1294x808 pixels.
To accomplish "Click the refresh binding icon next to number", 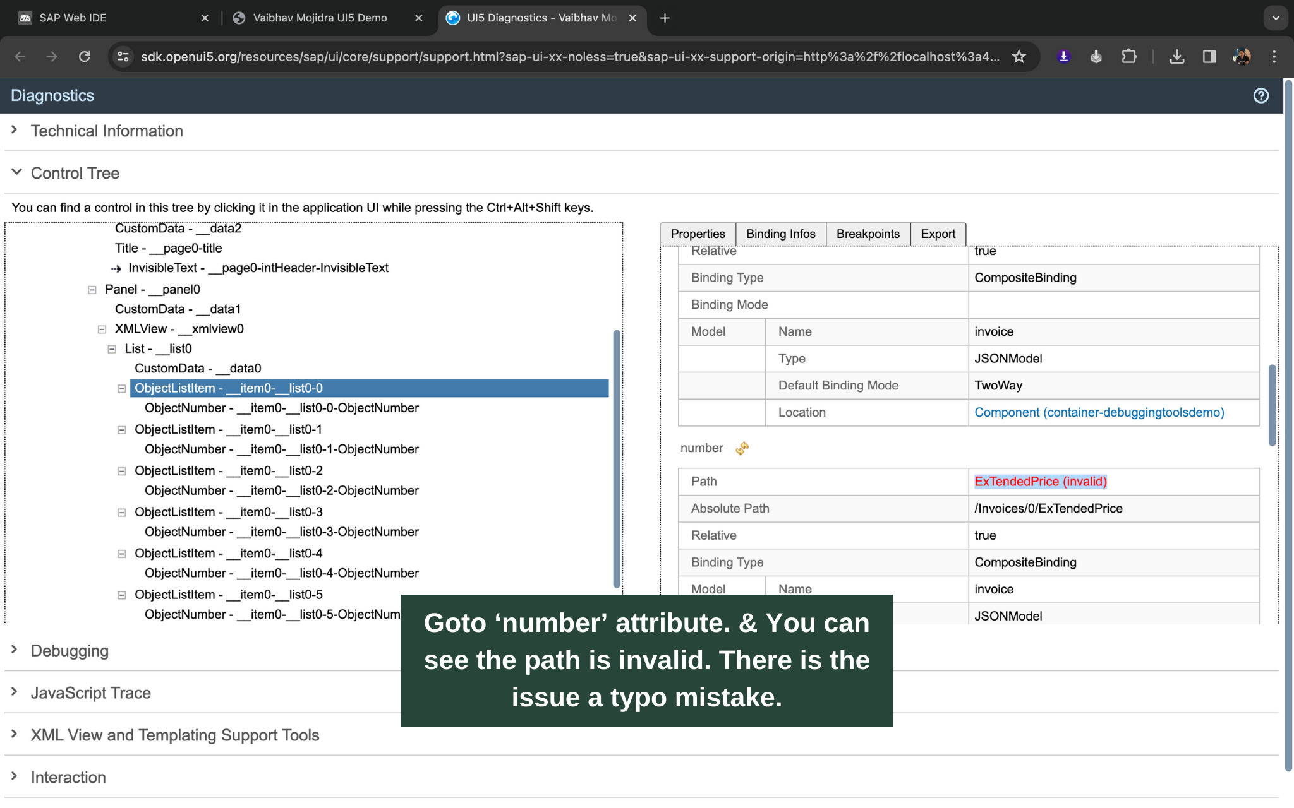I will [742, 448].
